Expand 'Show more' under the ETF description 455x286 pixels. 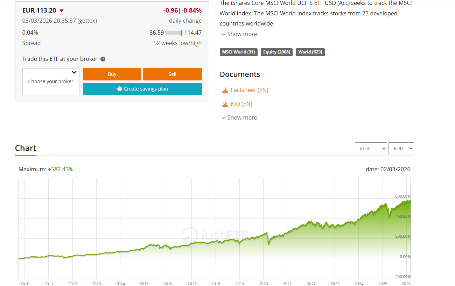click(x=239, y=34)
